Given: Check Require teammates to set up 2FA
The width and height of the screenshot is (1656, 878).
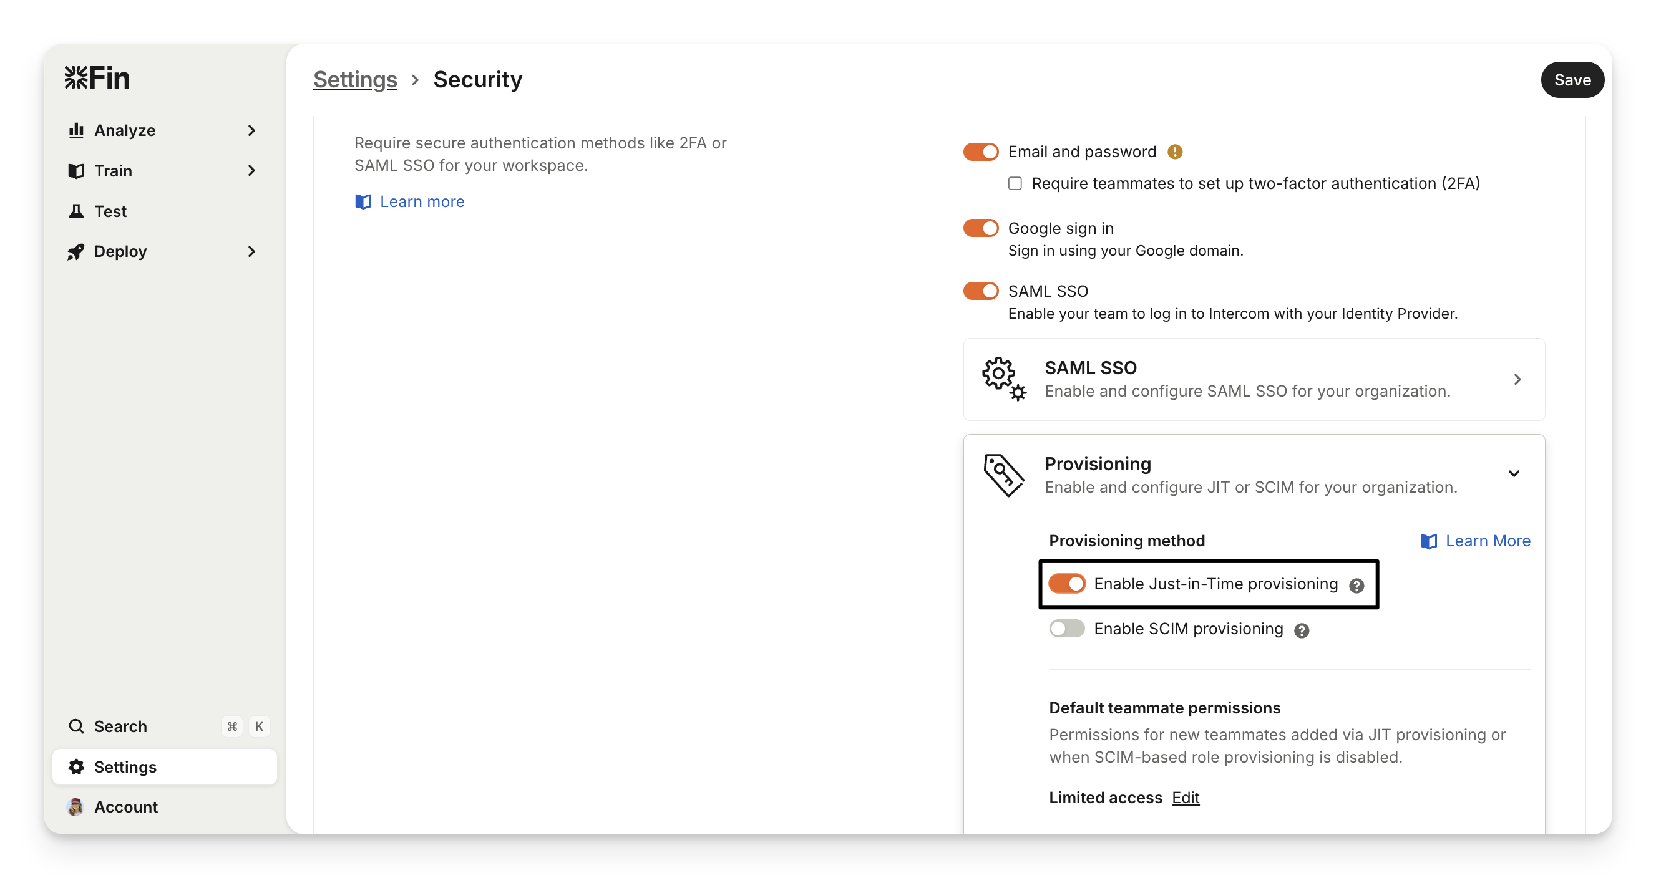Looking at the screenshot, I should pos(1015,184).
